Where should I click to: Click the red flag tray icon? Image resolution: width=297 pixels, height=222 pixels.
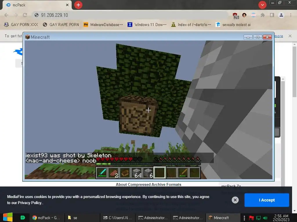coord(251,218)
